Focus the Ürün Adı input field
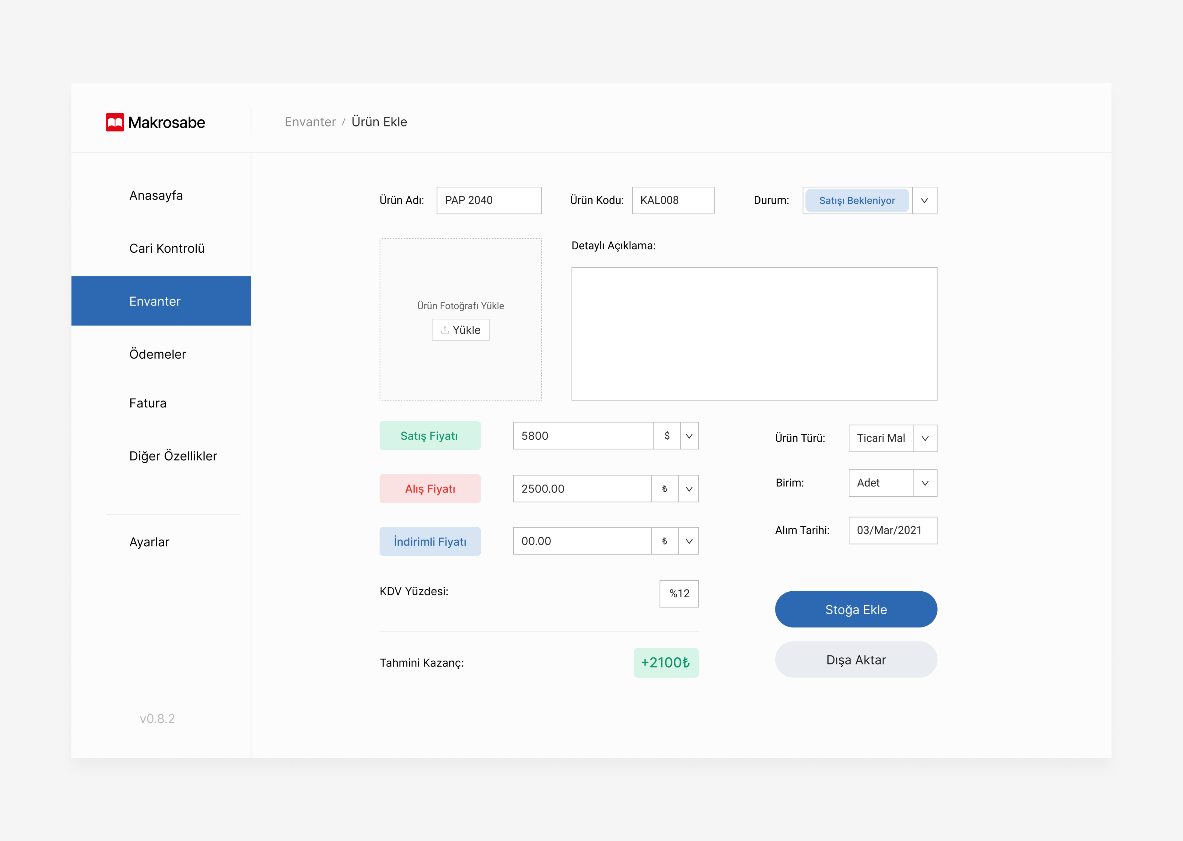 tap(489, 200)
